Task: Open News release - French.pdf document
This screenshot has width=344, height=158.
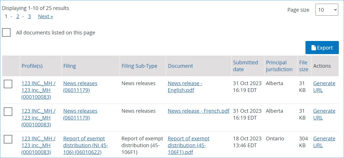Action: (x=199, y=111)
